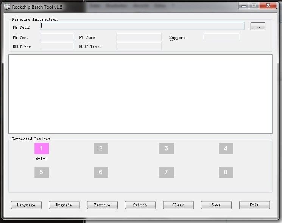Select device slot 7

(x=166, y=172)
